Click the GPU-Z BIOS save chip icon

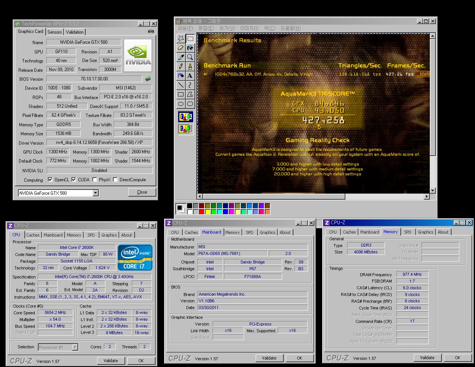pos(148,79)
